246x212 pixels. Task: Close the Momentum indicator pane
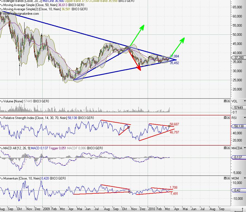228,178
